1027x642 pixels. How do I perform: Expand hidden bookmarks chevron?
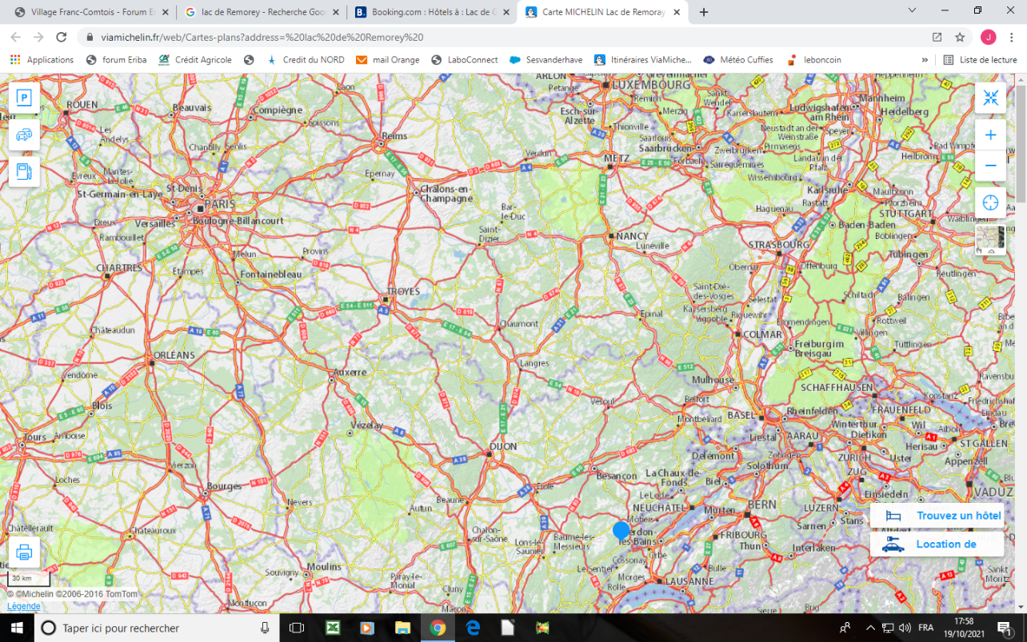coord(925,60)
